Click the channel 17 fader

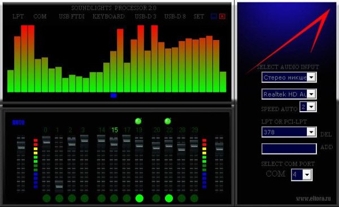tap(126, 140)
